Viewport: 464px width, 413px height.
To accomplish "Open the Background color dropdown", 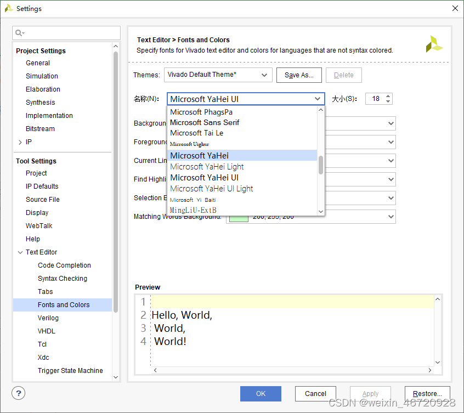I will pos(391,123).
